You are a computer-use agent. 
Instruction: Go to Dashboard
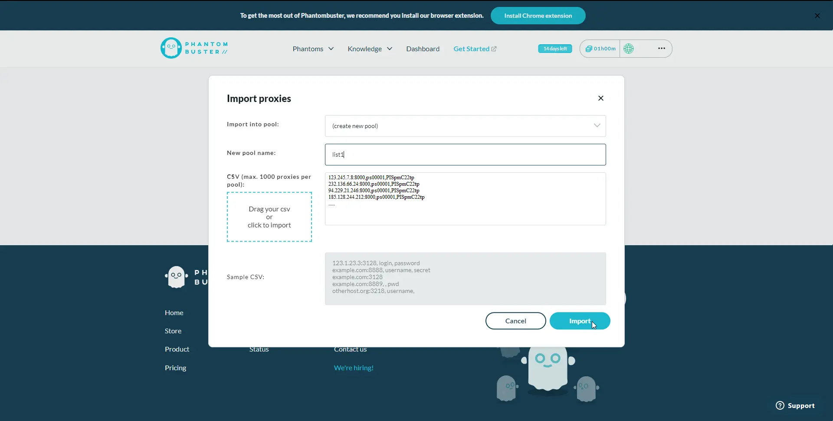point(423,49)
